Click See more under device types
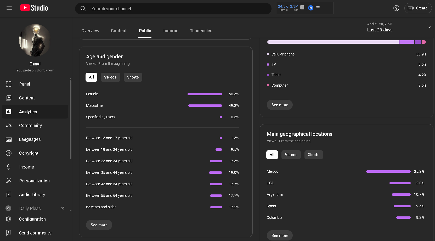The width and height of the screenshot is (435, 241). coord(280,105)
